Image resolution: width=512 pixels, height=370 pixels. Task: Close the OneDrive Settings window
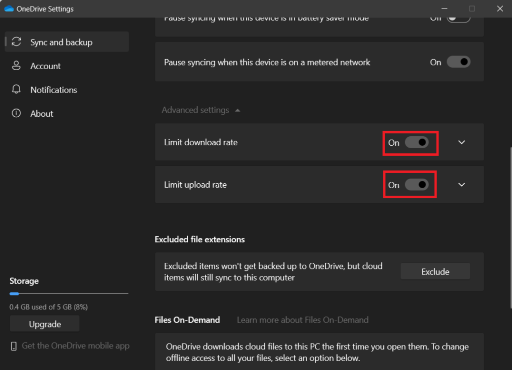click(499, 9)
